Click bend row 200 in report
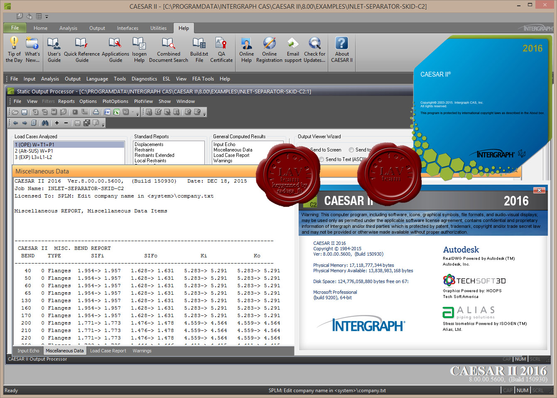The image size is (557, 398). 150,323
